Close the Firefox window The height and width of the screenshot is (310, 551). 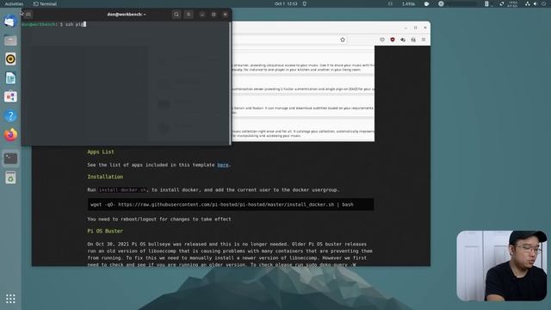tap(424, 28)
